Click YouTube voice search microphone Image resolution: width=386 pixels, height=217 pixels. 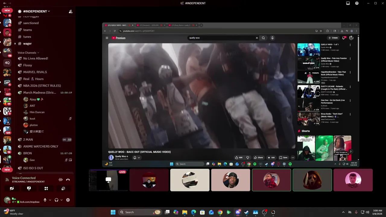[272, 38]
